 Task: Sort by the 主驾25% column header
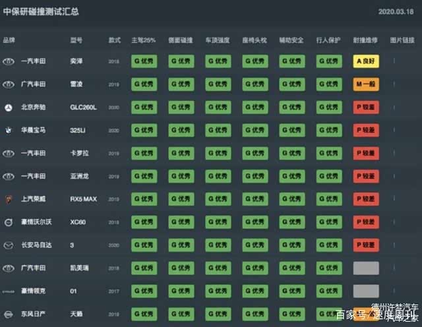click(x=144, y=40)
